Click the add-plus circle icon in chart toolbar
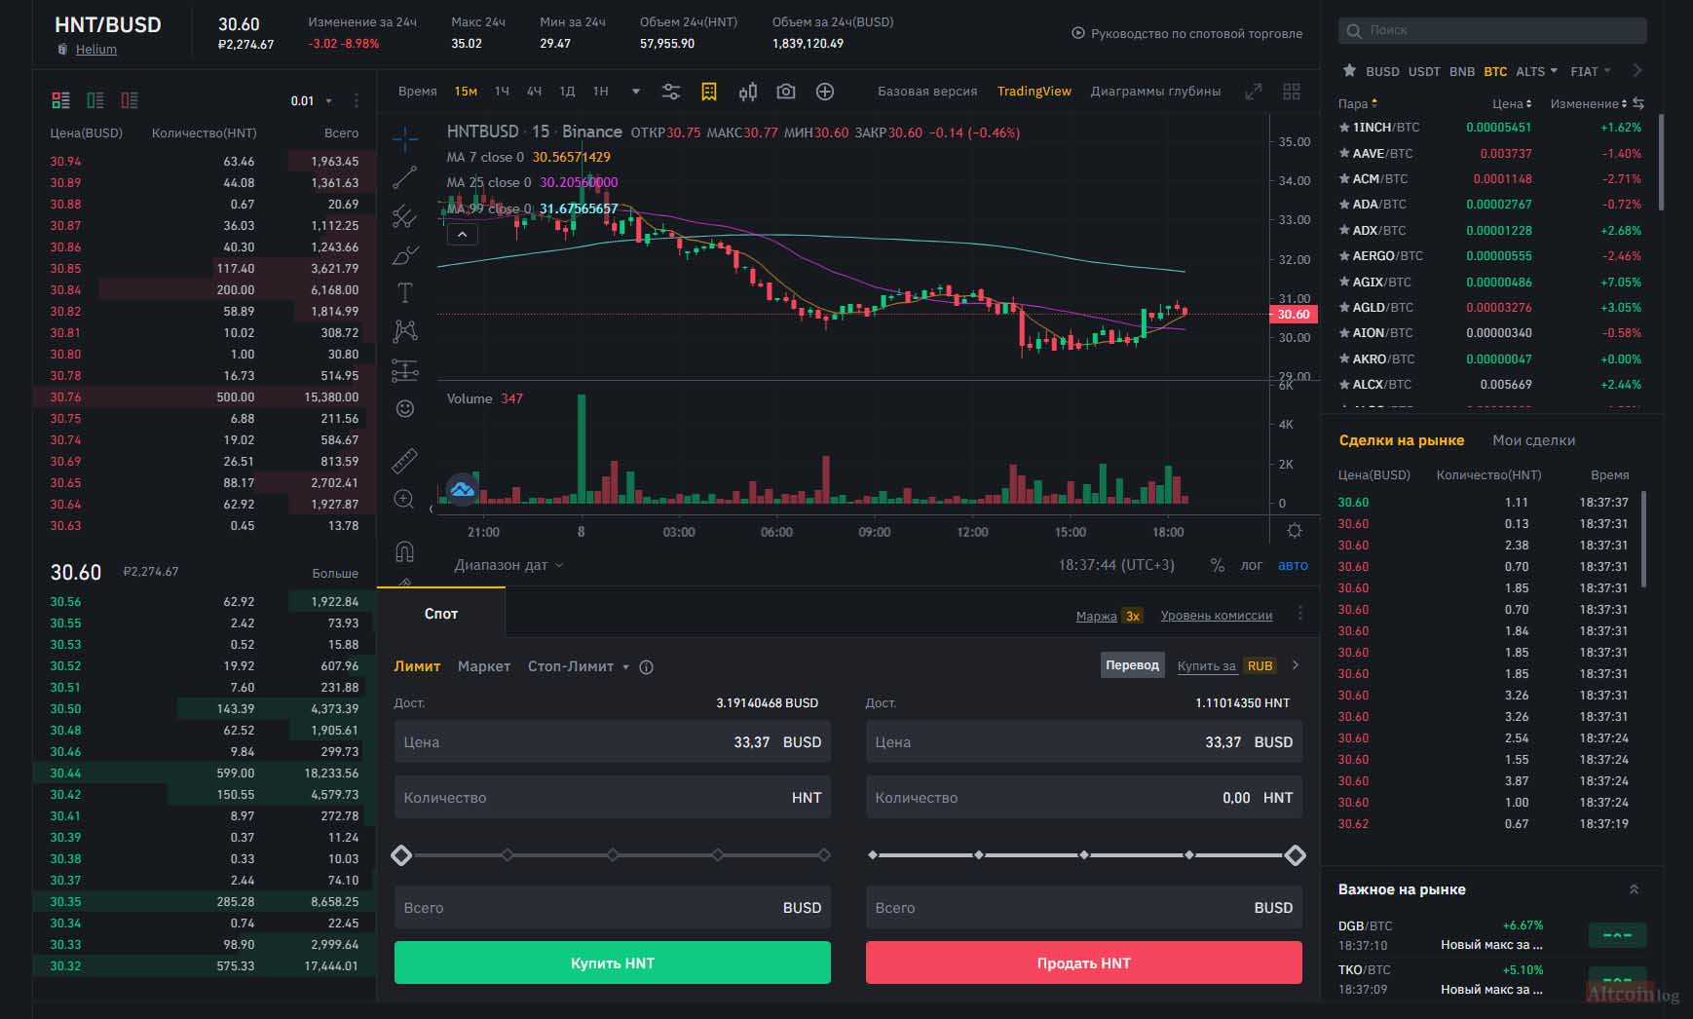The image size is (1693, 1019). point(825,92)
